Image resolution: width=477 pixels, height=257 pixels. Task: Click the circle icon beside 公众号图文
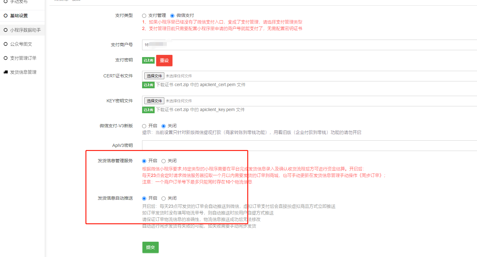click(6, 44)
